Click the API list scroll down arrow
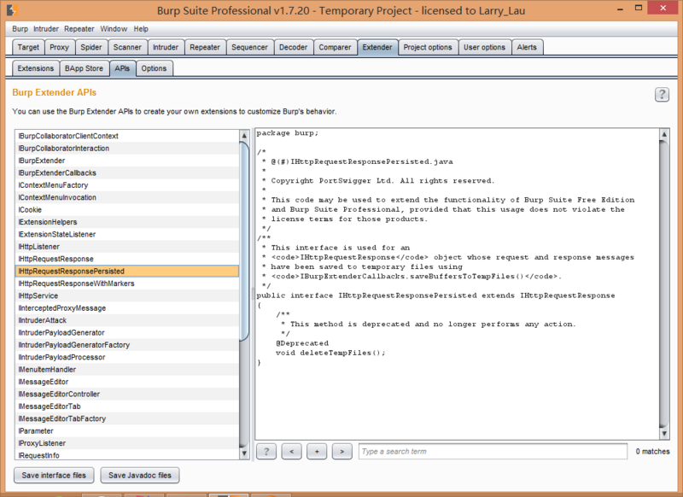Viewport: 683px width, 497px height. click(244, 453)
